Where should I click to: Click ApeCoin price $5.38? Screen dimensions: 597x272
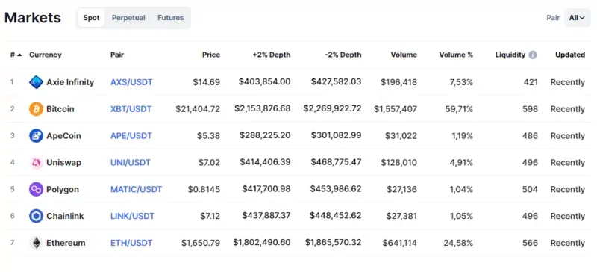209,136
